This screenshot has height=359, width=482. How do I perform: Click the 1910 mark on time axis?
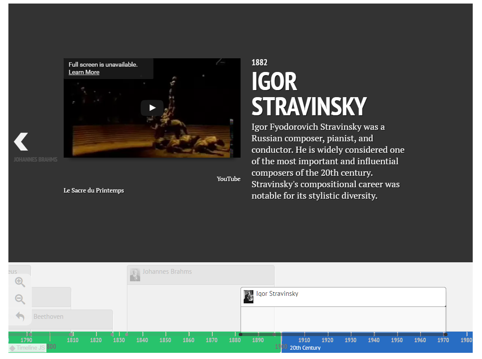304,340
